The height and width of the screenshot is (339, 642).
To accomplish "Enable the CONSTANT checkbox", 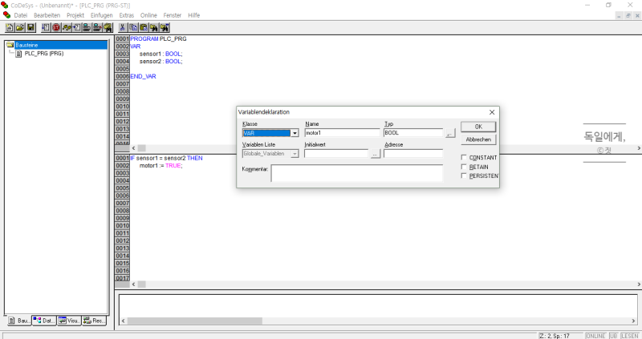I will (464, 157).
